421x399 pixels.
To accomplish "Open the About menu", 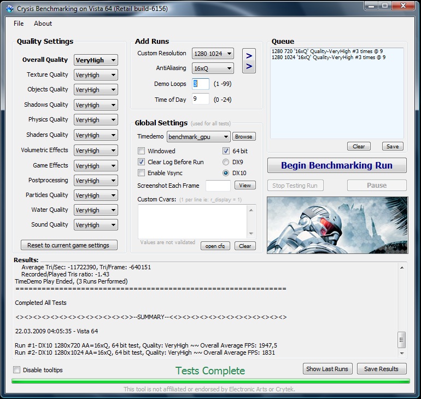I will coord(43,24).
